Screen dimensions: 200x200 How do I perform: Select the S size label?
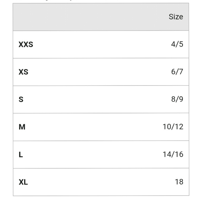(x=21, y=99)
